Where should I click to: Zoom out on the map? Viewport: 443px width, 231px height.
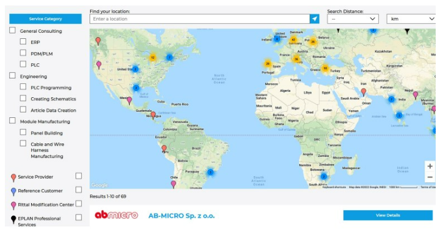click(430, 177)
